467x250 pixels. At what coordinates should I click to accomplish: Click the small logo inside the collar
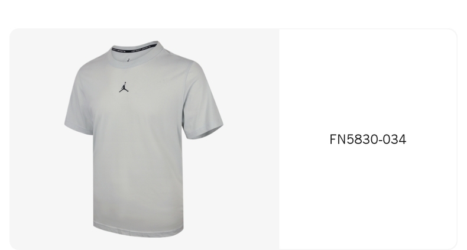128,60
